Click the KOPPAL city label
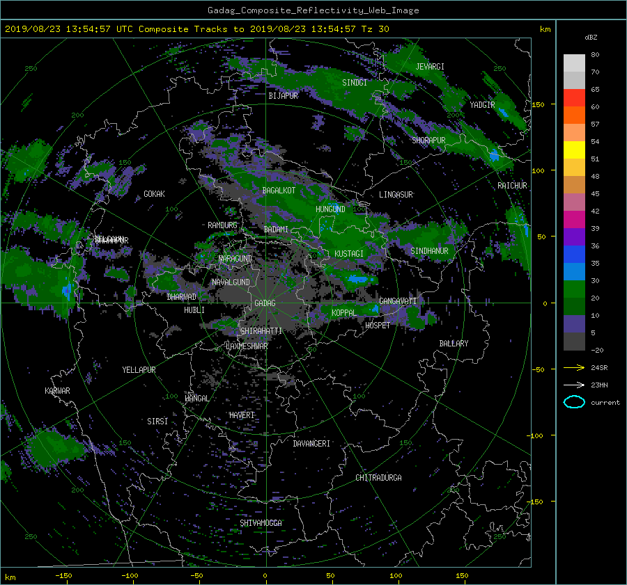 click(344, 312)
